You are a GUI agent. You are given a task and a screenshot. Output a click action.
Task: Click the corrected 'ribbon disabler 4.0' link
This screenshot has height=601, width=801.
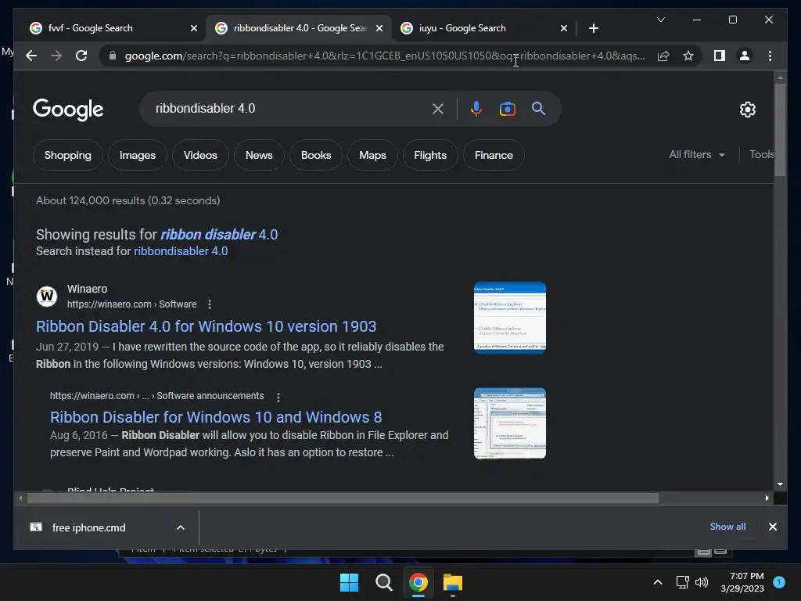point(219,235)
